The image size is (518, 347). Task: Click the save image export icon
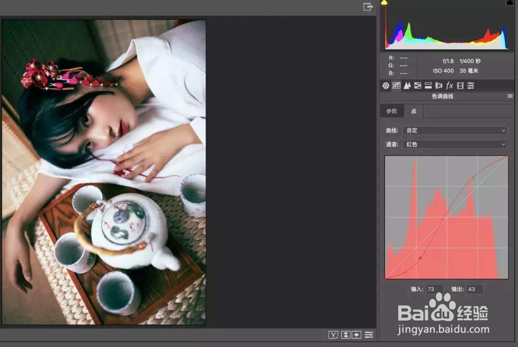(368, 6)
